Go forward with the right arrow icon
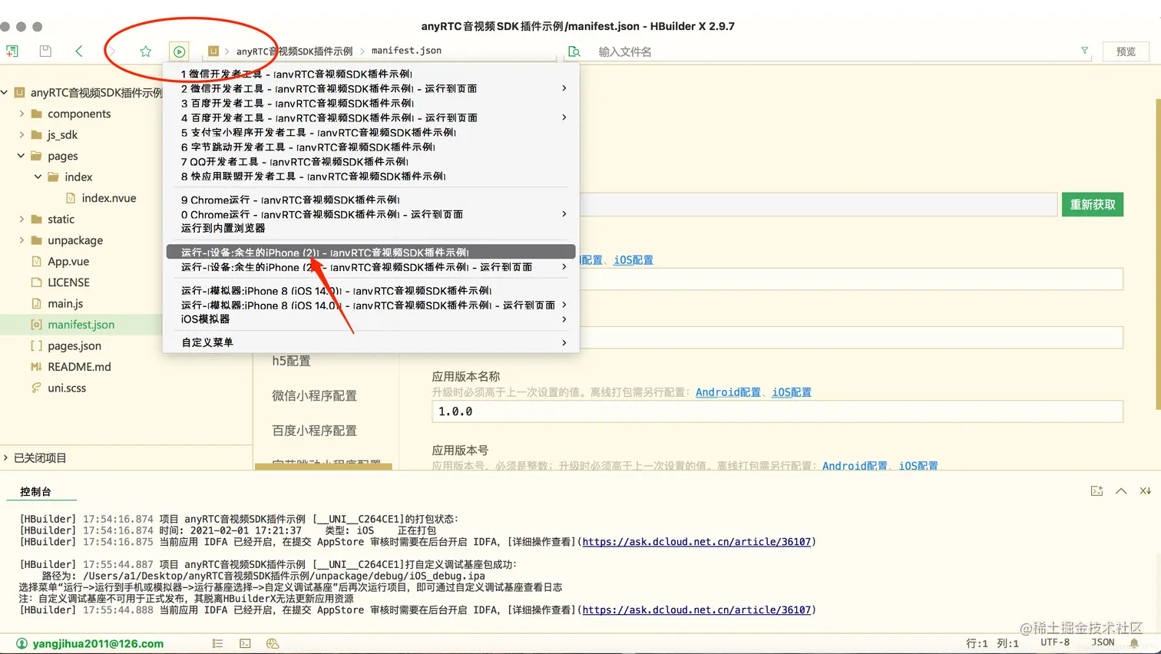The image size is (1161, 654). pos(112,51)
